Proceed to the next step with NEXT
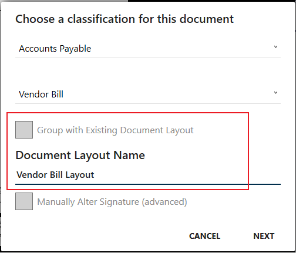Viewport: 296px width, 253px height. 264,236
